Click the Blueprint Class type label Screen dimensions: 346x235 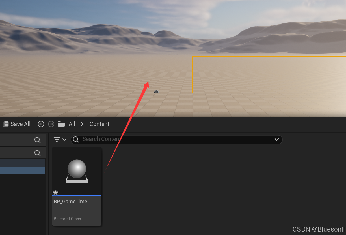(67, 219)
